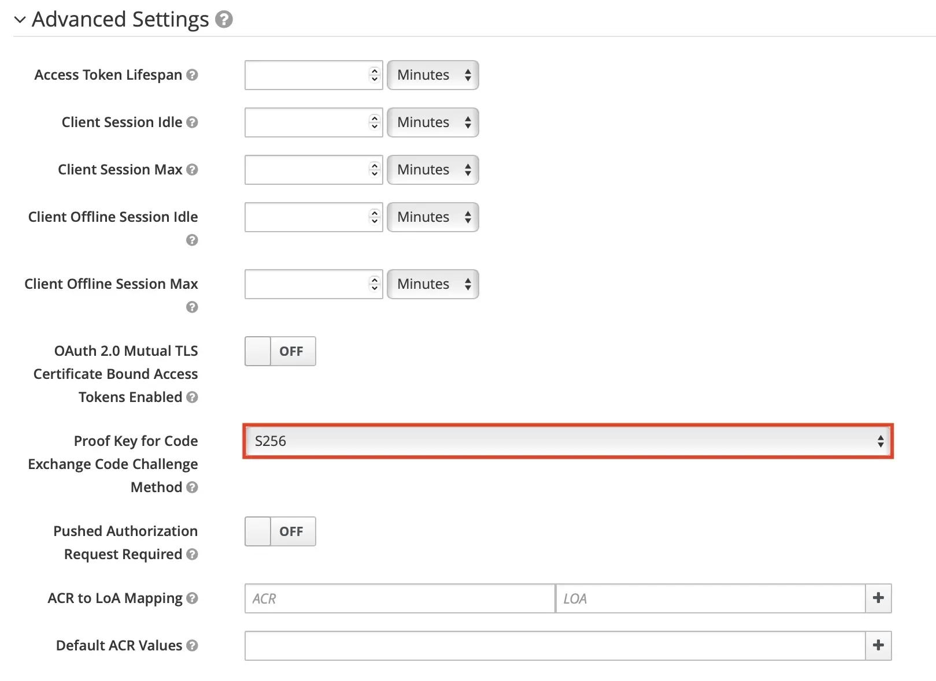Click the Client Session Idle label
Viewport: 936px width, 681px height.
coord(122,122)
